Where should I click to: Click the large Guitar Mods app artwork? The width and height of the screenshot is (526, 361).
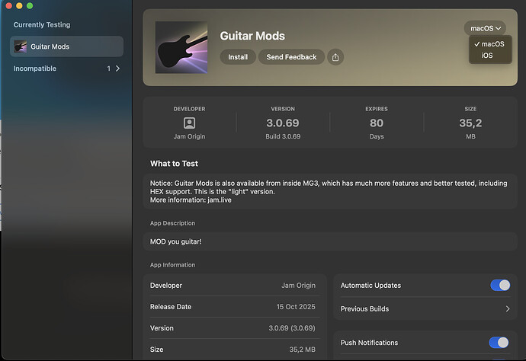tap(181, 47)
